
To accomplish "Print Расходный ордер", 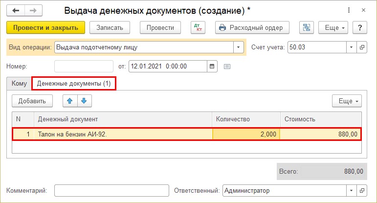I will pos(252,28).
